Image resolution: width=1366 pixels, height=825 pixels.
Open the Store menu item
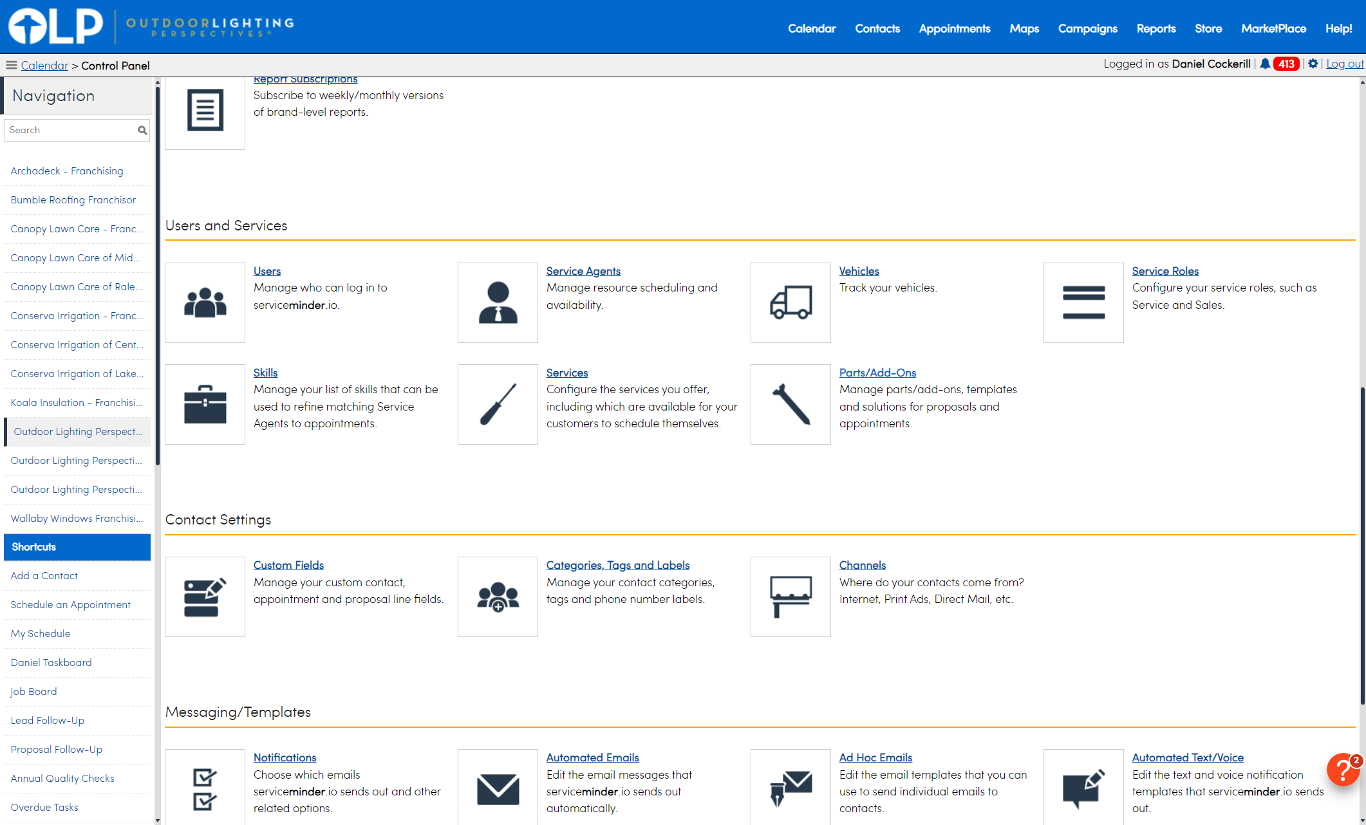click(x=1208, y=28)
